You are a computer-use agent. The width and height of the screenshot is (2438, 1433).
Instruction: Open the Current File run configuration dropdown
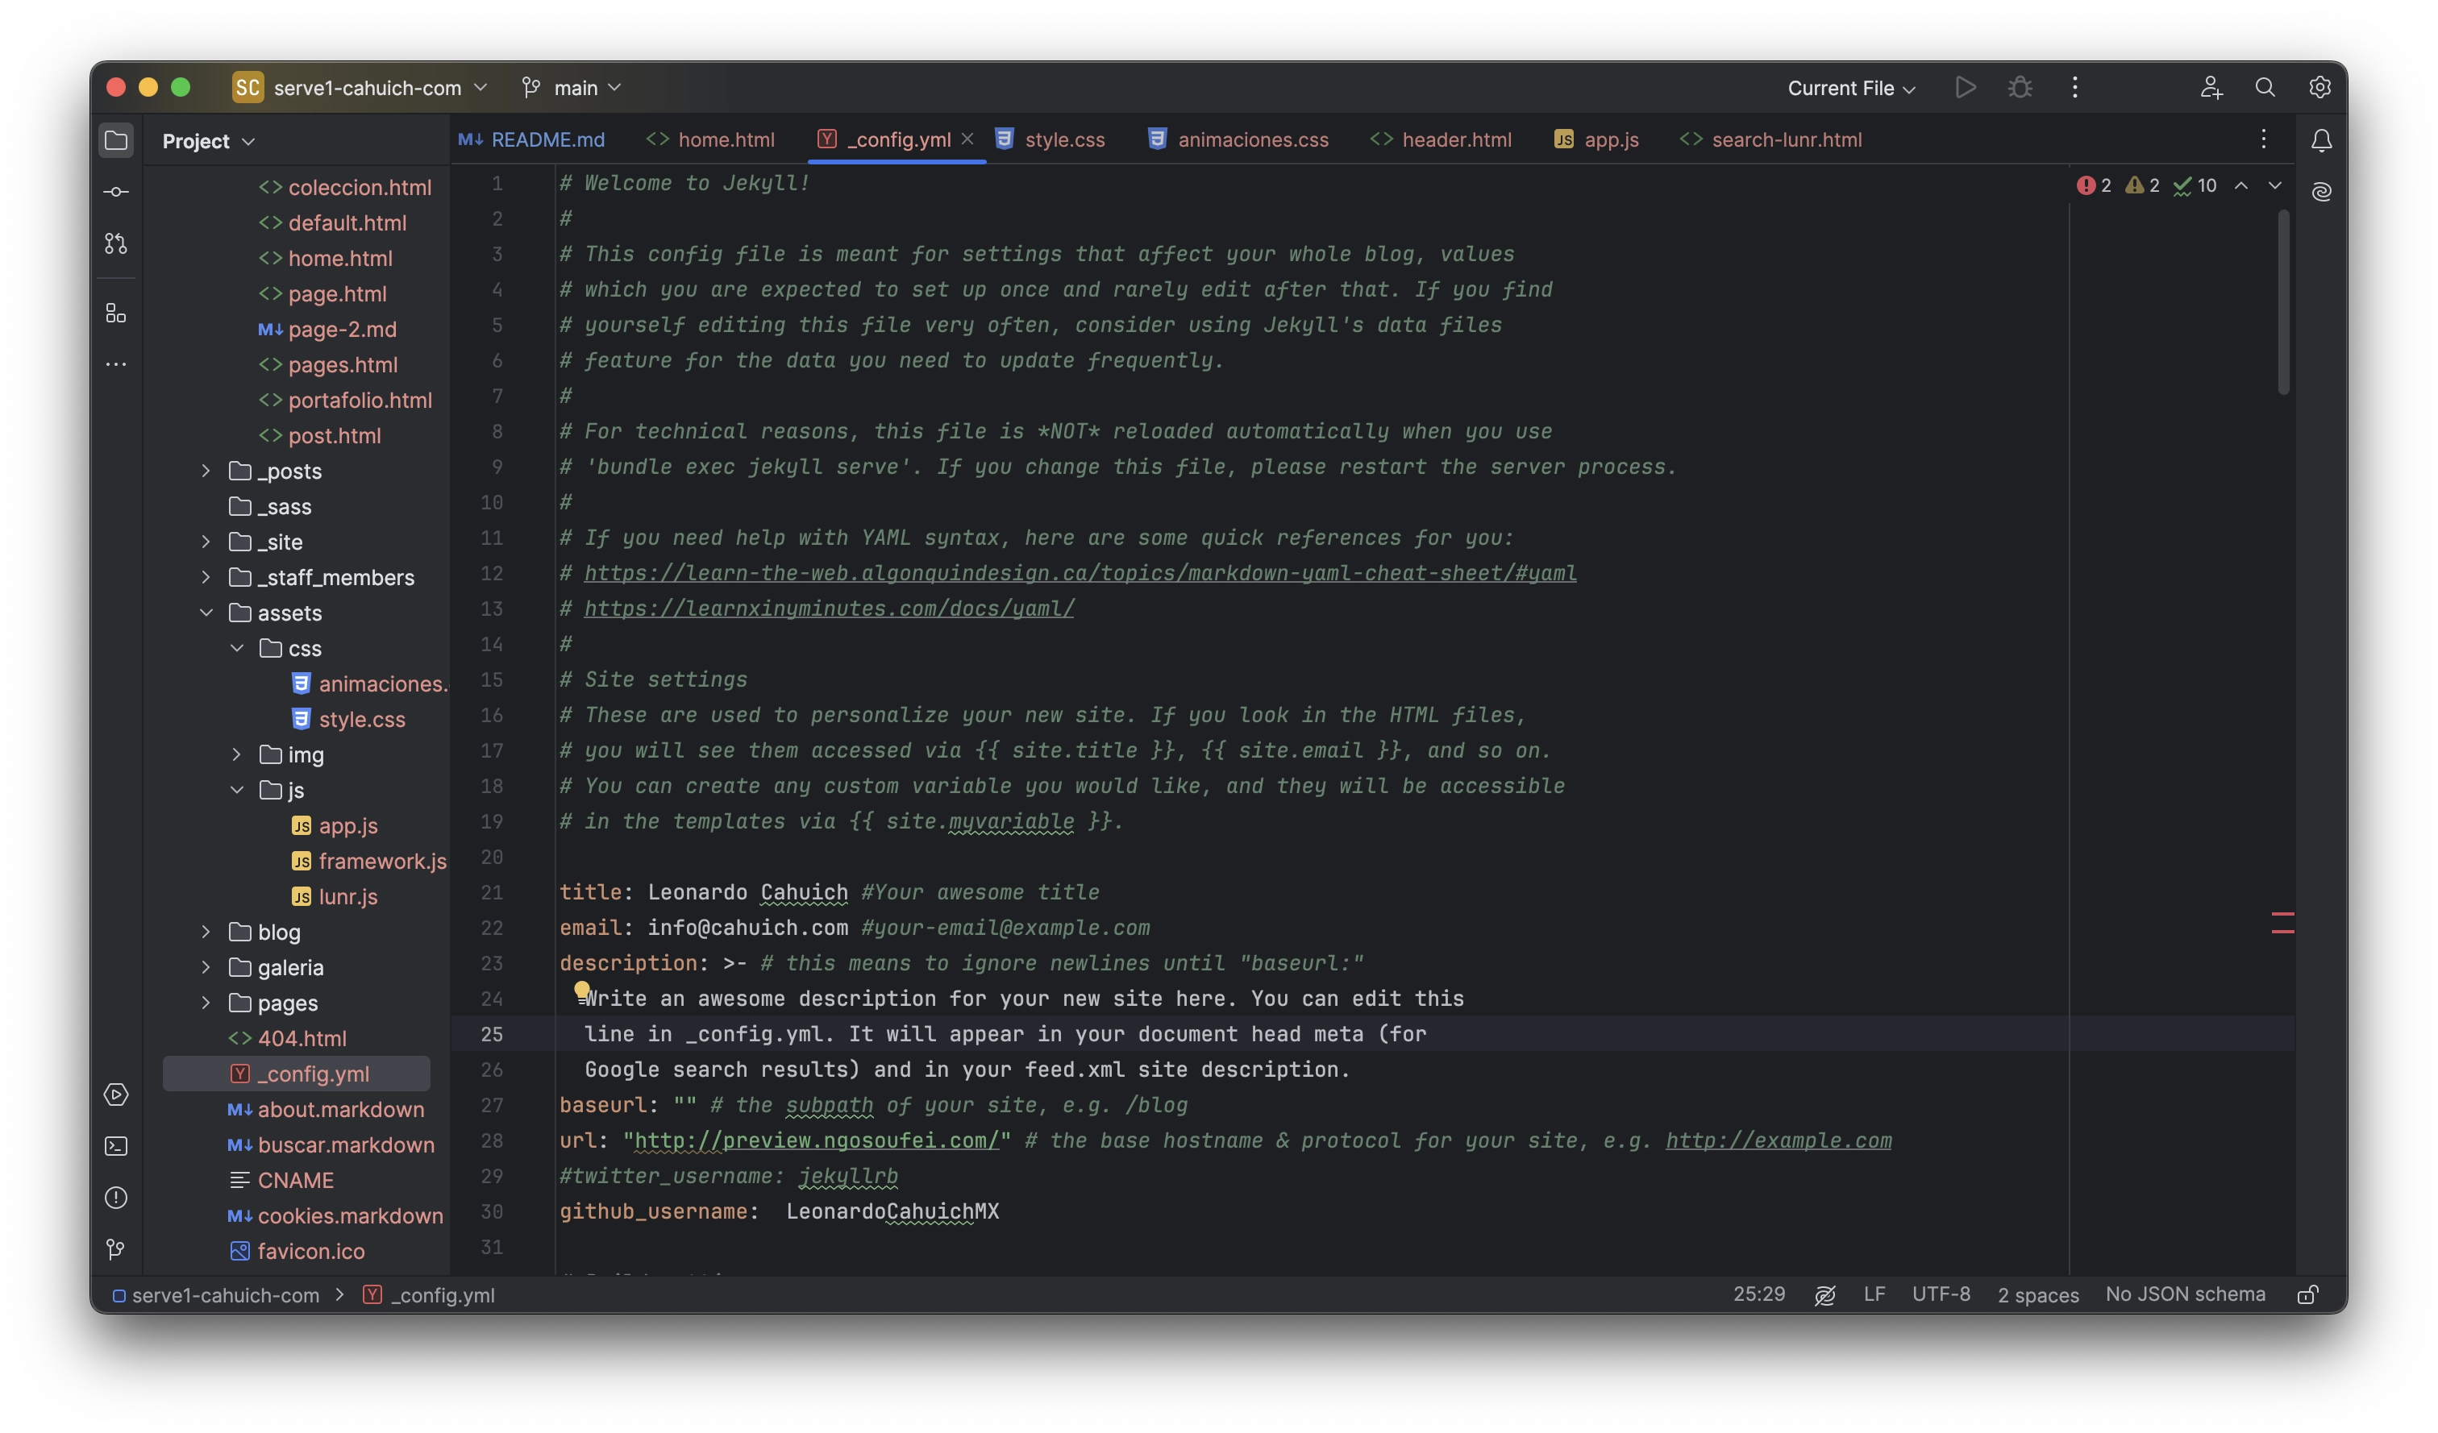pyautogui.click(x=1849, y=88)
